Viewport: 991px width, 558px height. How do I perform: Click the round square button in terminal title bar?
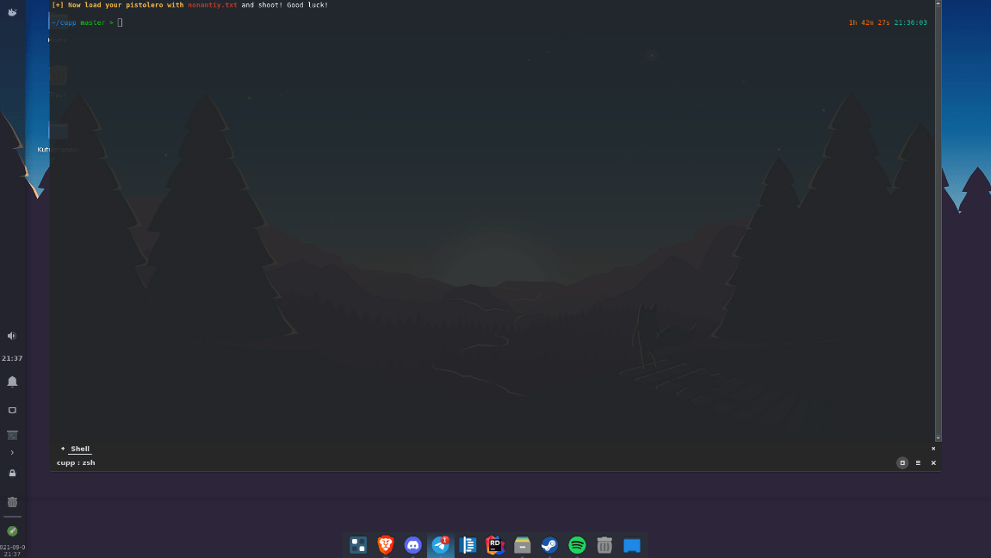point(902,462)
